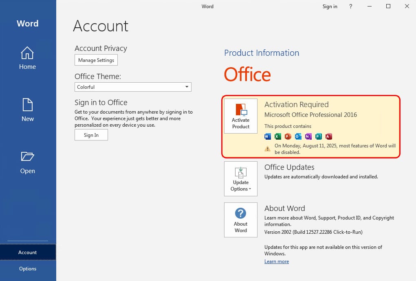Open the Home page in sidebar
The width and height of the screenshot is (416, 281).
click(27, 58)
